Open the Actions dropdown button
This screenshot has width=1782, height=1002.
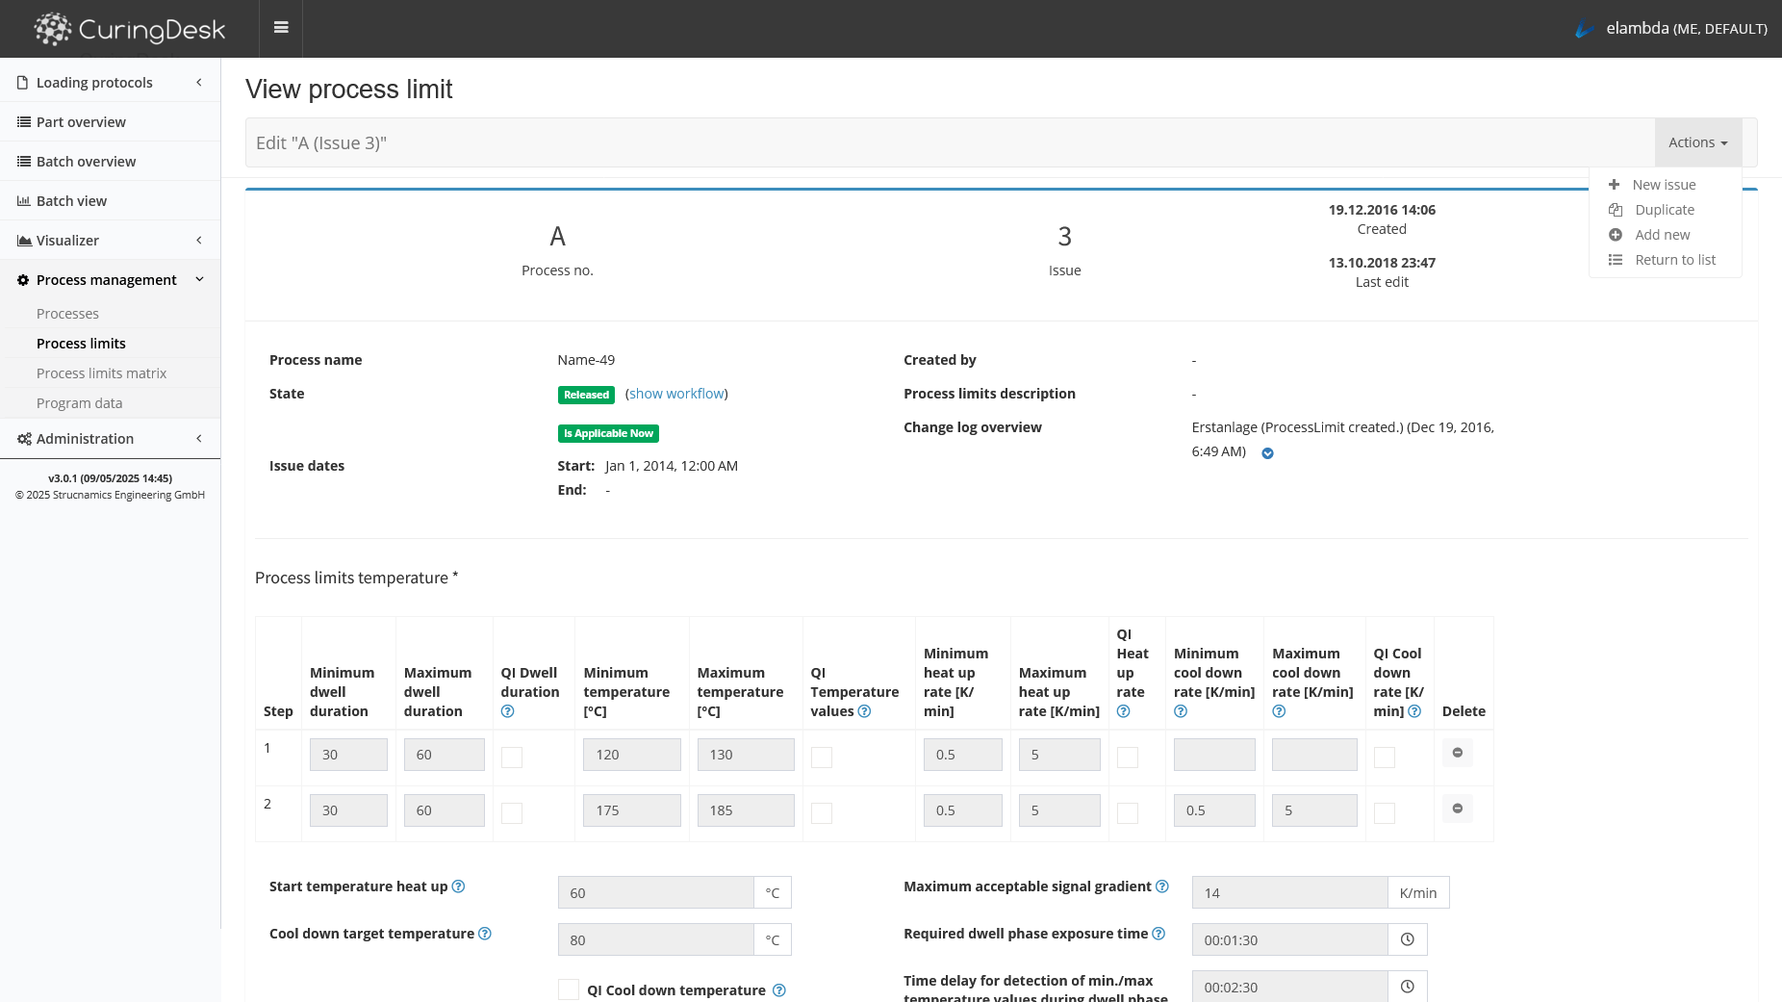(1697, 142)
